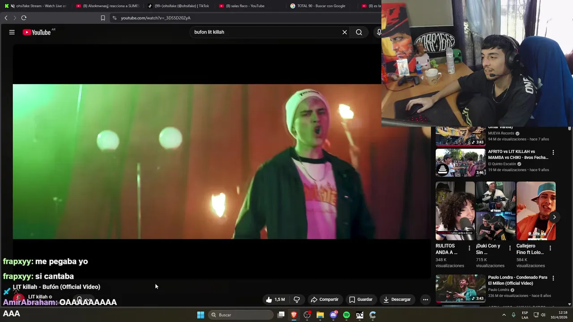Open the Paulo Londra video thumbnail
573x322 pixels.
(461, 288)
